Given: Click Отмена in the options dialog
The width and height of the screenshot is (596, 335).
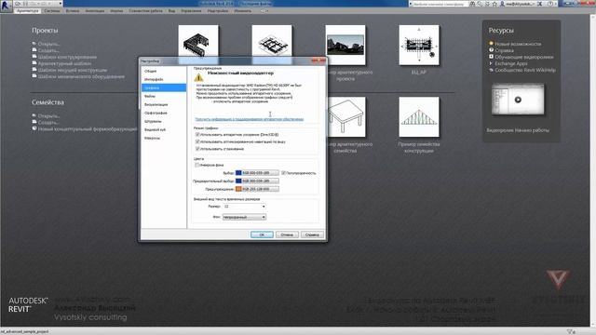Looking at the screenshot, I should click(287, 234).
